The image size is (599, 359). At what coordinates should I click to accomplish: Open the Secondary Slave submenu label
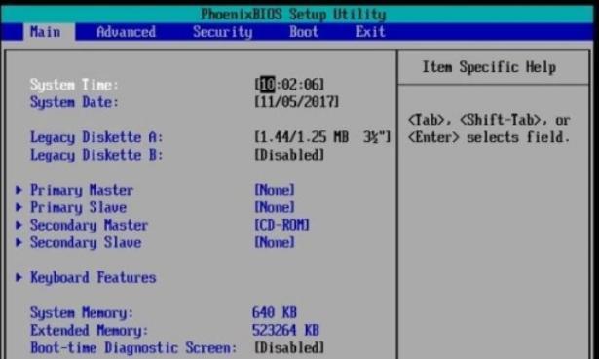(x=86, y=242)
